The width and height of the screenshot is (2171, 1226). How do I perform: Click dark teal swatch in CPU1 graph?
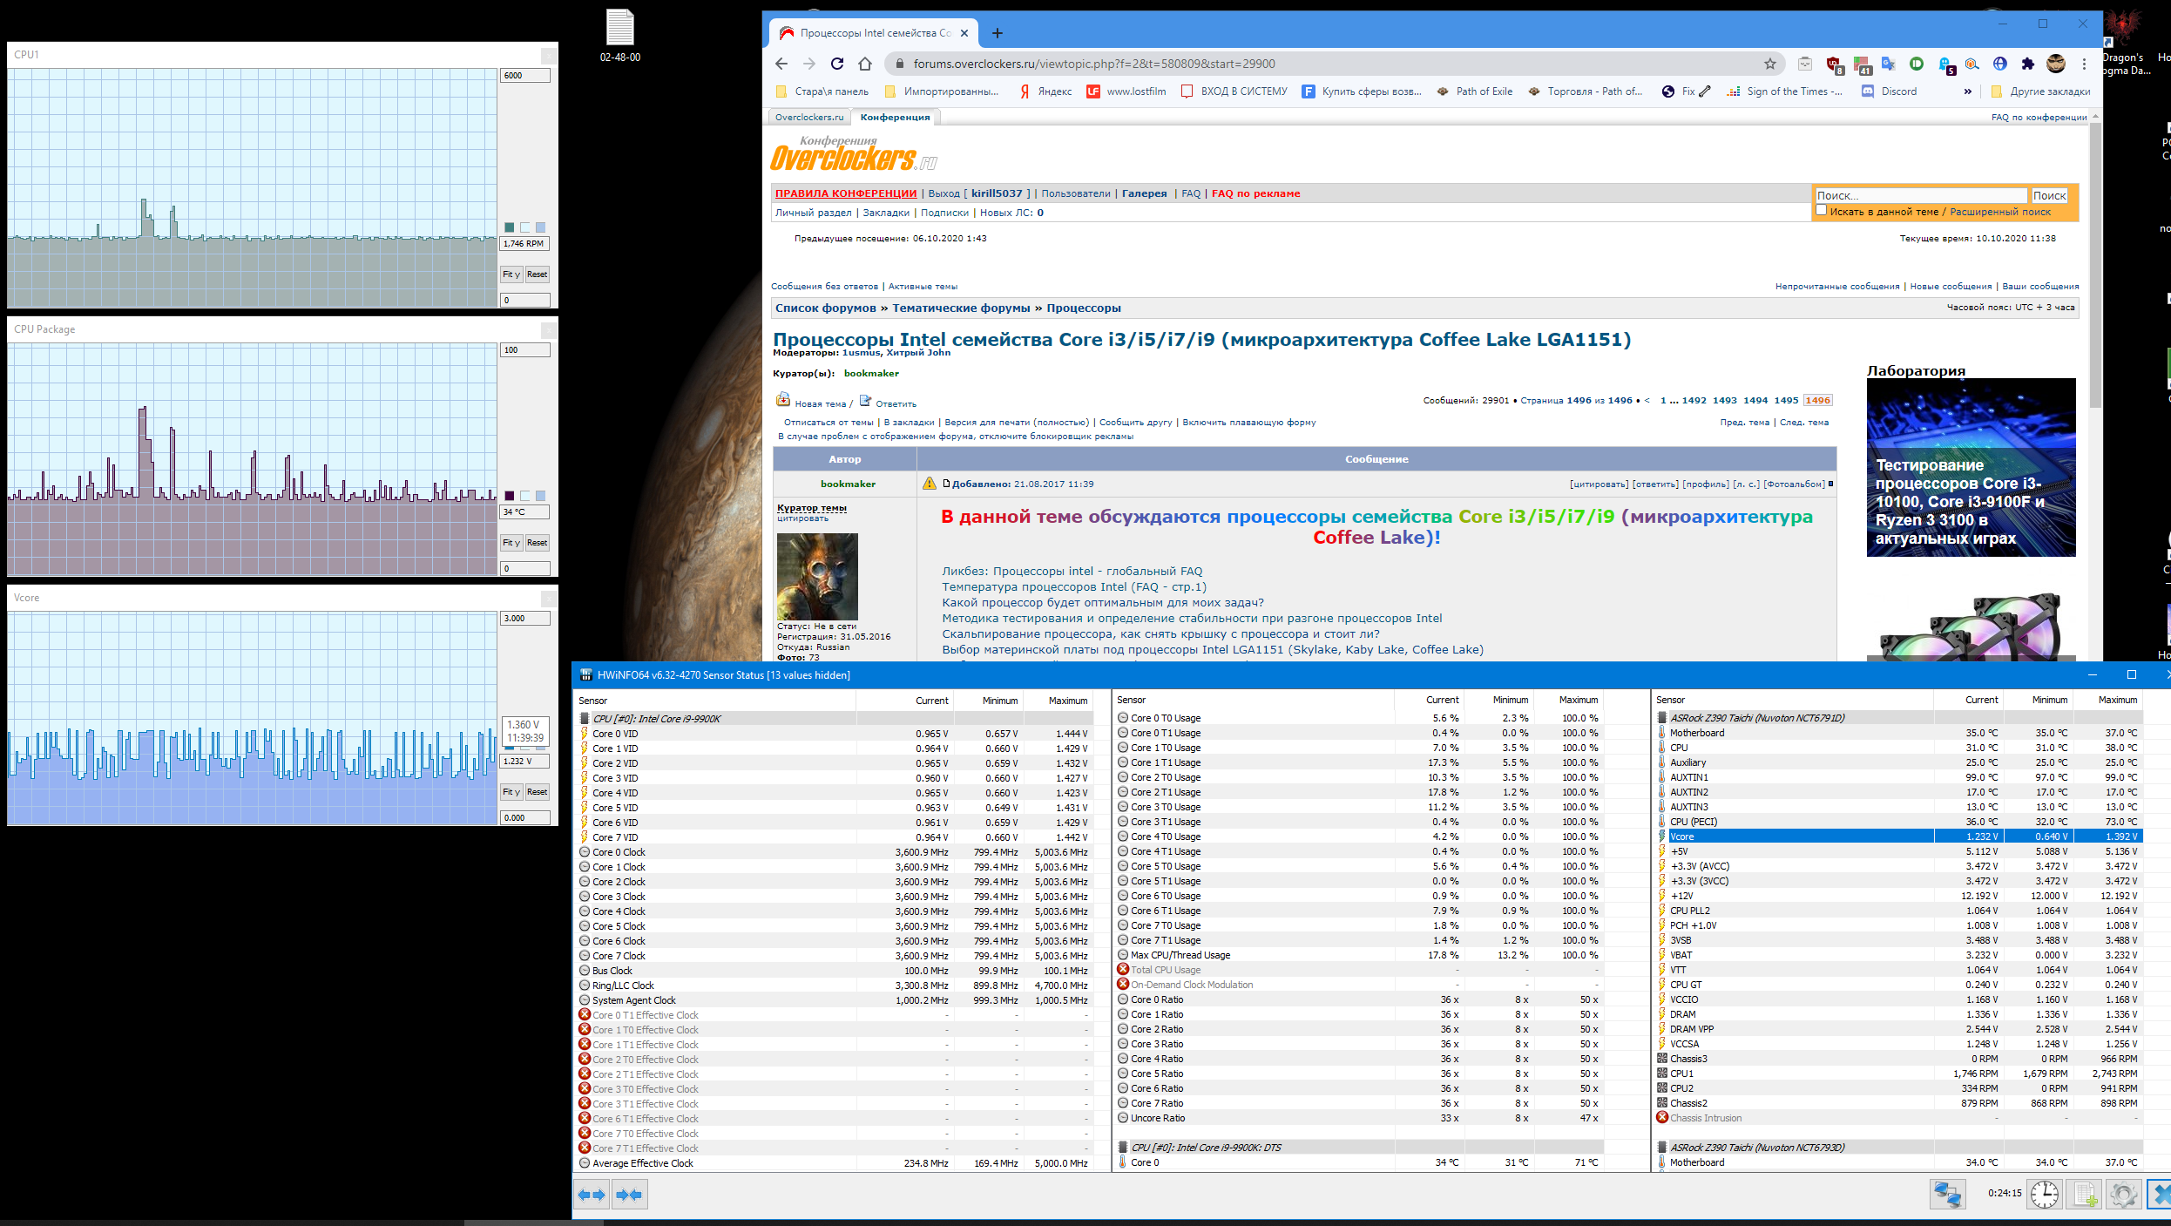(x=509, y=227)
